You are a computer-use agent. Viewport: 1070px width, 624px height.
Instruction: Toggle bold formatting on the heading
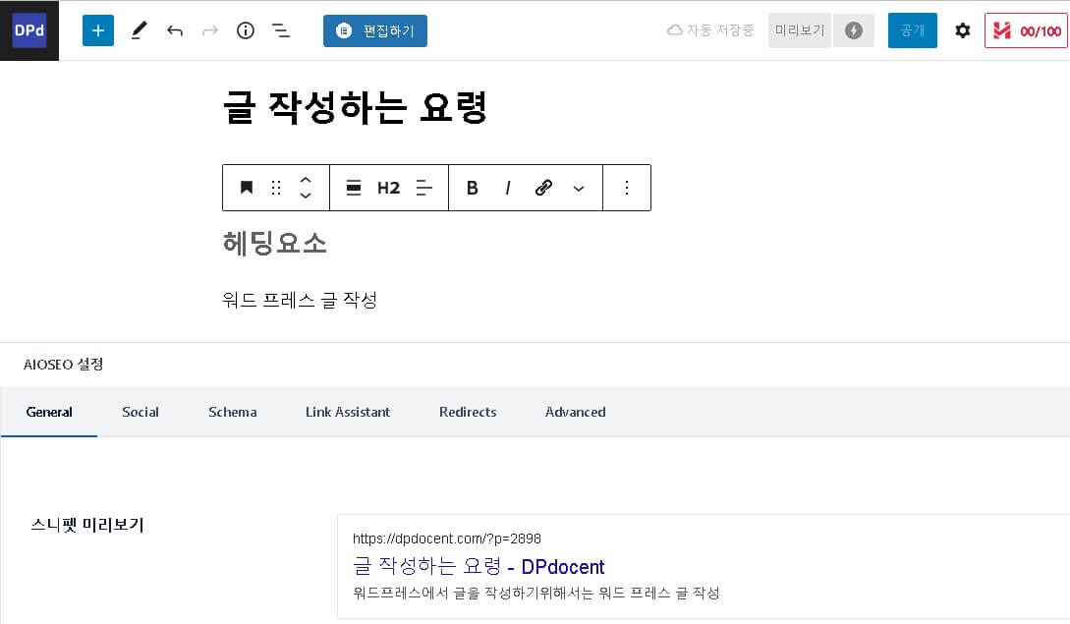click(x=472, y=188)
